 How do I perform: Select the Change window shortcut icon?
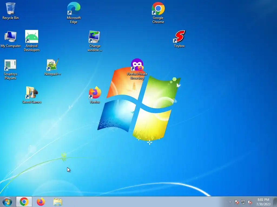[x=95, y=41]
